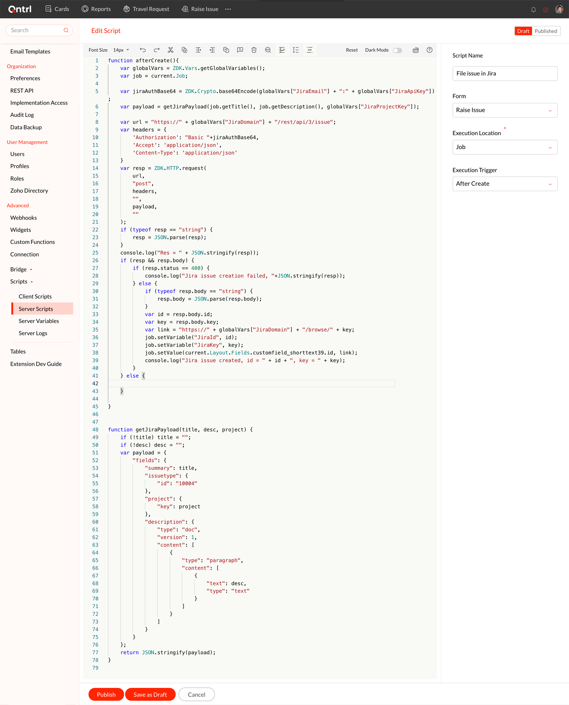Open the Reports tab in top navigation

click(96, 9)
